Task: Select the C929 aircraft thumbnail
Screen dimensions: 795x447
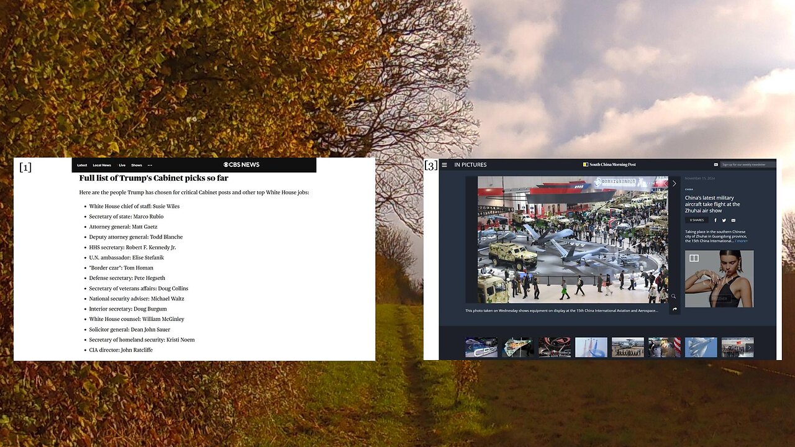Action: coord(481,347)
